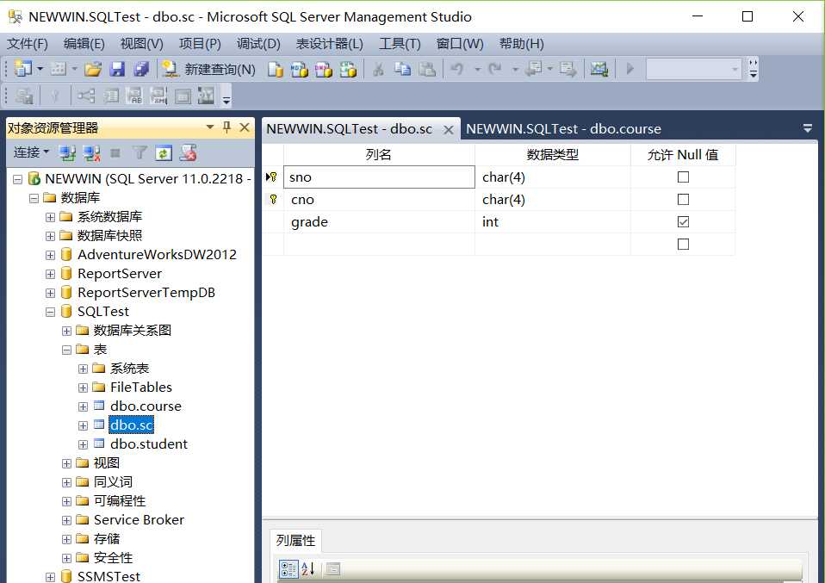Click the Connect Object Explorer icon
Screen dimensions: 825x583
pyautogui.click(x=67, y=153)
